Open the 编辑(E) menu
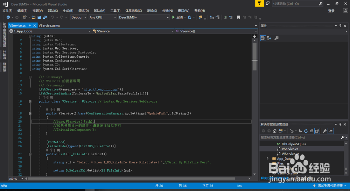This screenshot has width=350, height=191. pos(22,11)
